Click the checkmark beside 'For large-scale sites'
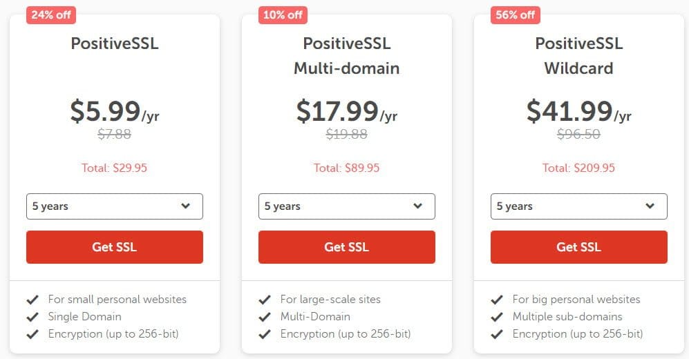This screenshot has width=689, height=359. (x=264, y=300)
